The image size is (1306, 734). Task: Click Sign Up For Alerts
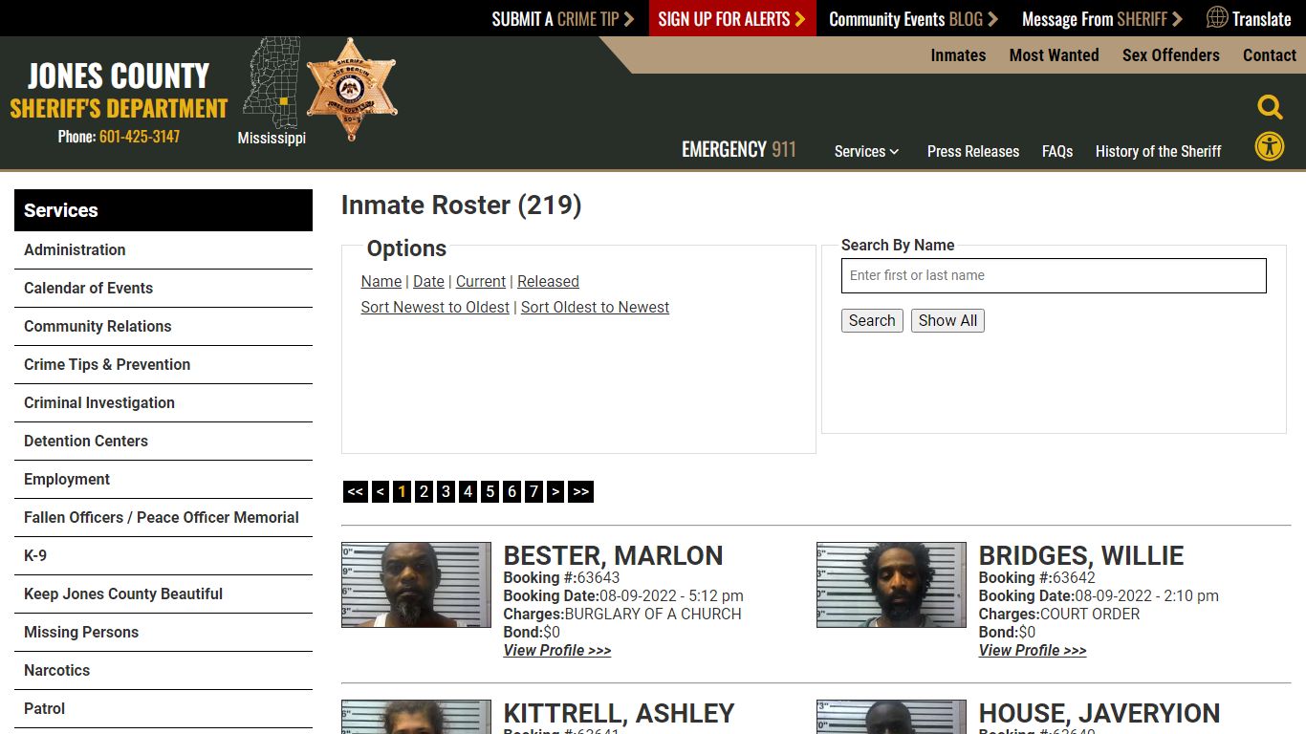[732, 18]
